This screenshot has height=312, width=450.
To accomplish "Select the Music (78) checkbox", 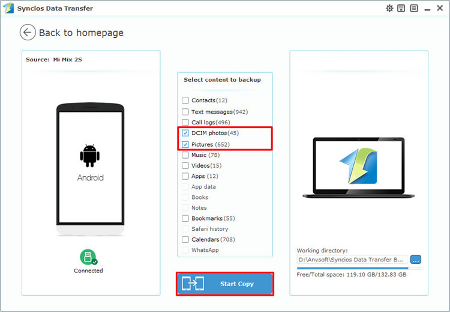I will 185,155.
